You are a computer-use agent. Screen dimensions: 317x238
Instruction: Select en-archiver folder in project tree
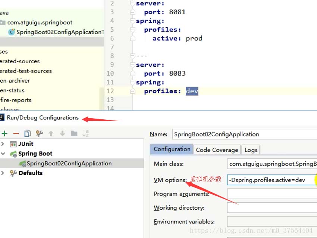[15, 81]
